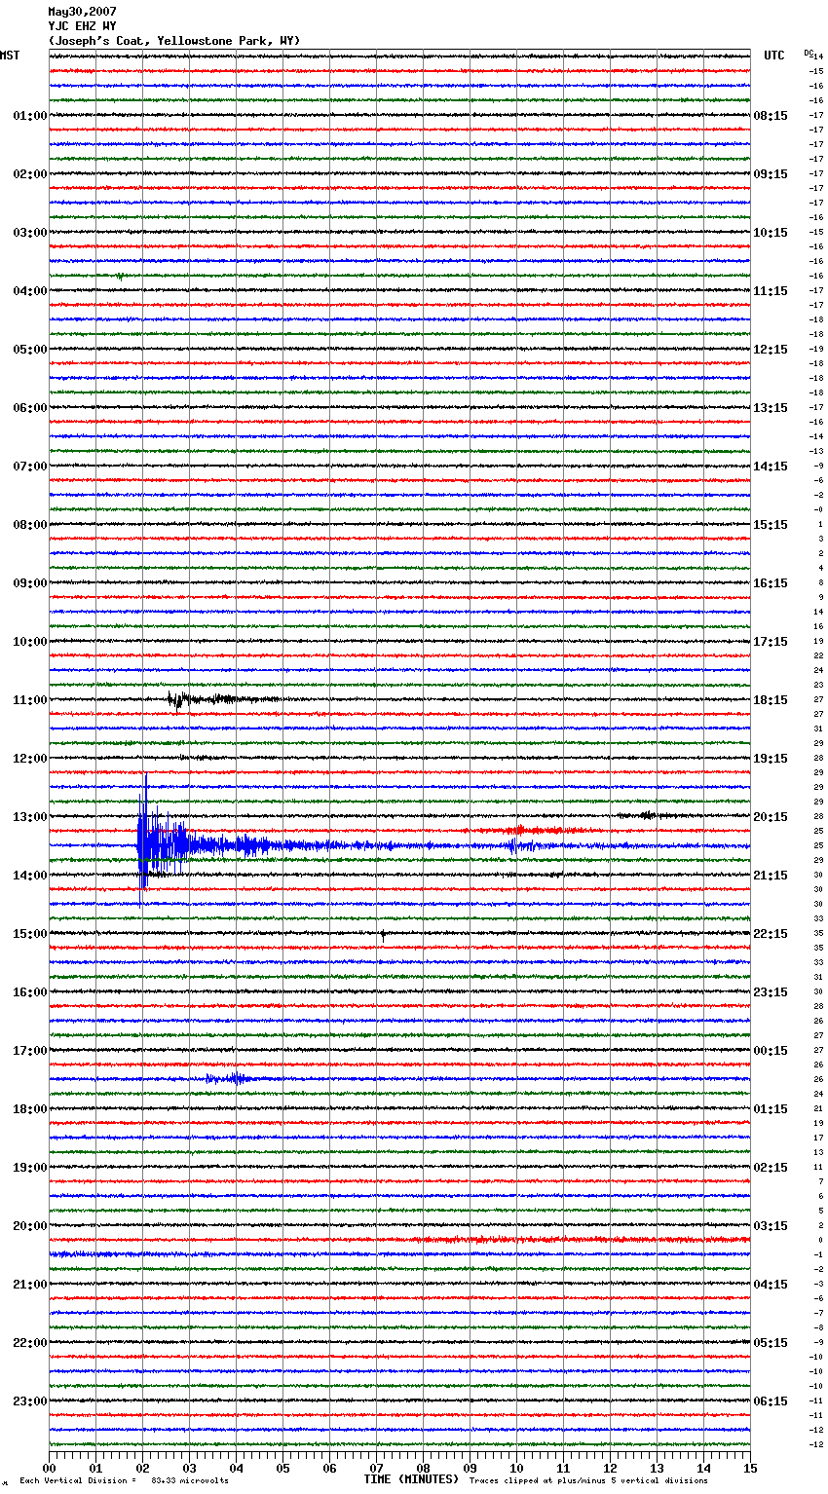Click the 13:00 MST time label
Screen dimensions: 828x1494
[x=30, y=817]
